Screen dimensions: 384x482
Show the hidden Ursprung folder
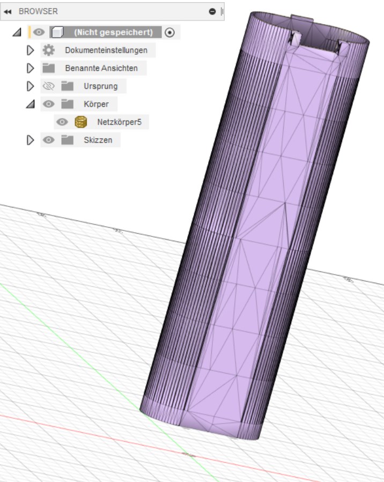point(49,86)
